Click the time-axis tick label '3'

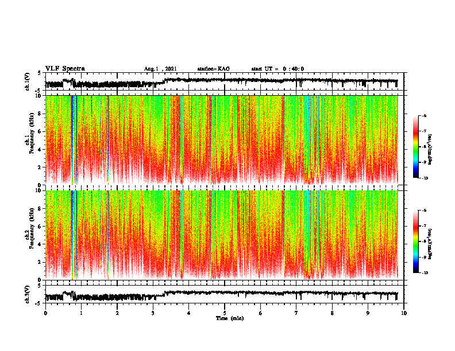153,313
